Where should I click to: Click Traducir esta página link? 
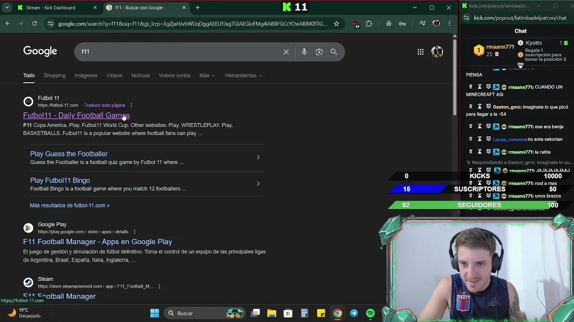point(104,106)
